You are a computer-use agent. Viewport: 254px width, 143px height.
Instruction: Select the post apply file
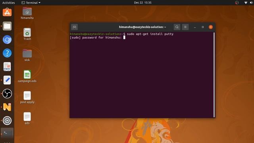click(x=27, y=97)
